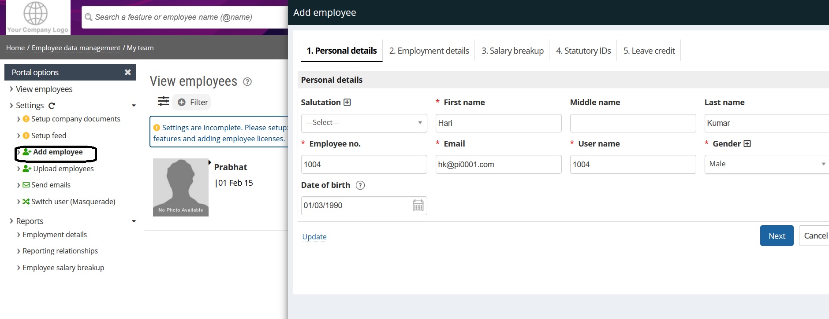Image resolution: width=829 pixels, height=319 pixels.
Task: Collapse the Settings section caret
Action: point(134,106)
